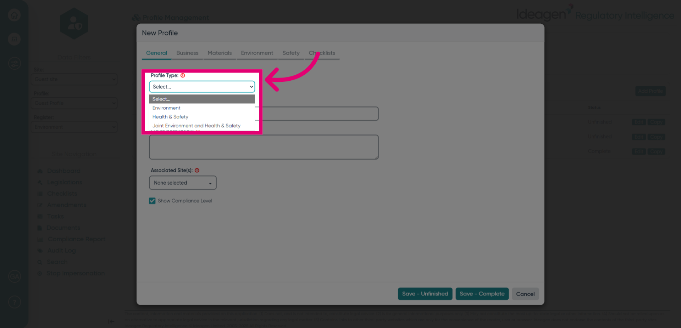Open the Environment tab

click(257, 53)
